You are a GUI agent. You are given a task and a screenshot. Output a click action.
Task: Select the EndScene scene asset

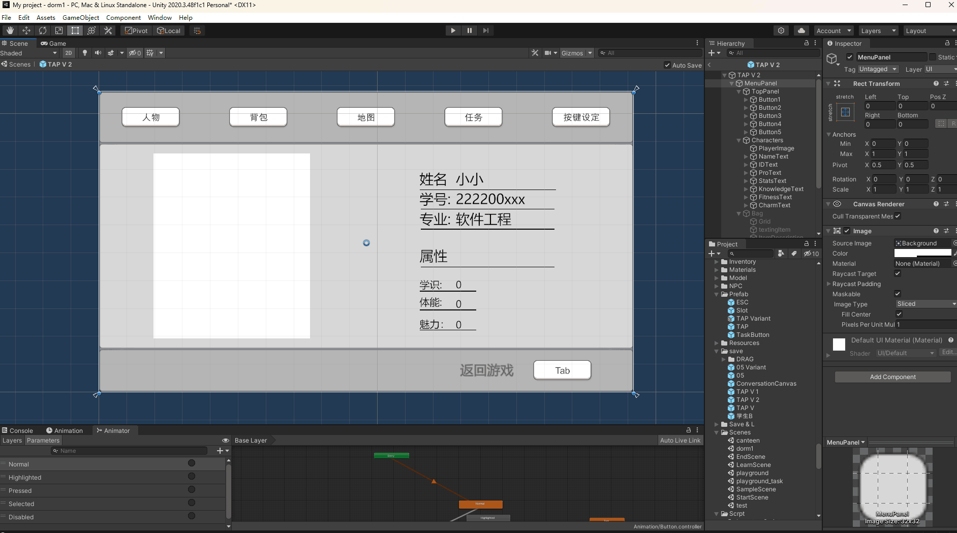(x=750, y=457)
